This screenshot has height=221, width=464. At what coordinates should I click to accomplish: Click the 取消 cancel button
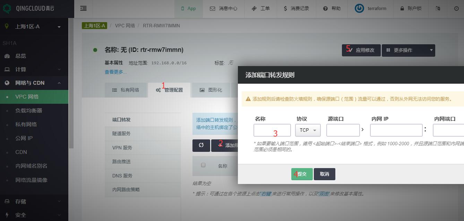pyautogui.click(x=324, y=174)
